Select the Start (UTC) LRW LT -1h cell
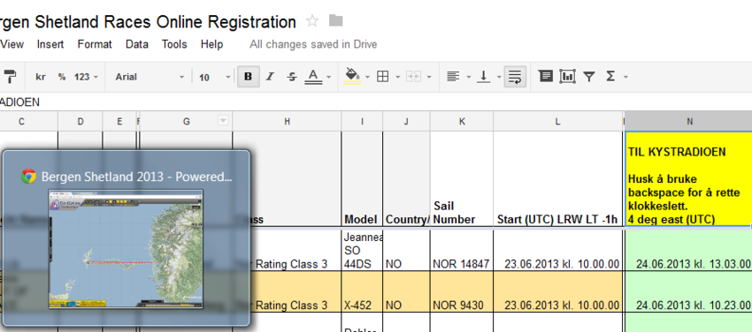Viewport: 752px width, 332px height. tap(557, 179)
